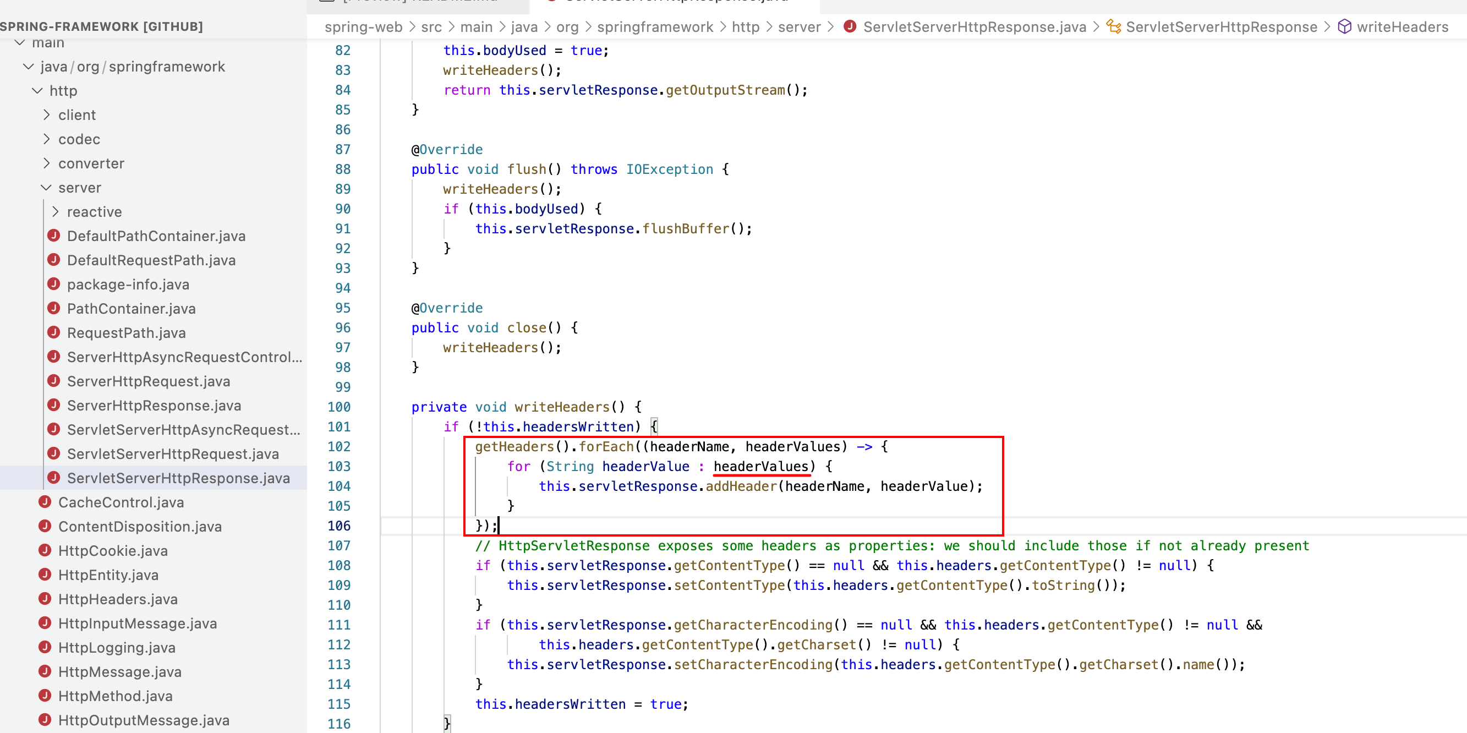1467x733 pixels.
Task: Click line number 96 in gutter
Action: click(343, 327)
